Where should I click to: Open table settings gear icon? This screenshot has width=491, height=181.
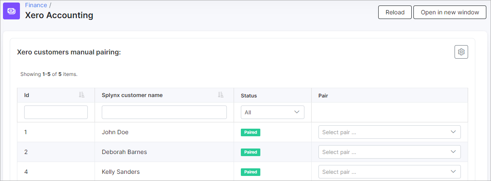[x=461, y=52]
